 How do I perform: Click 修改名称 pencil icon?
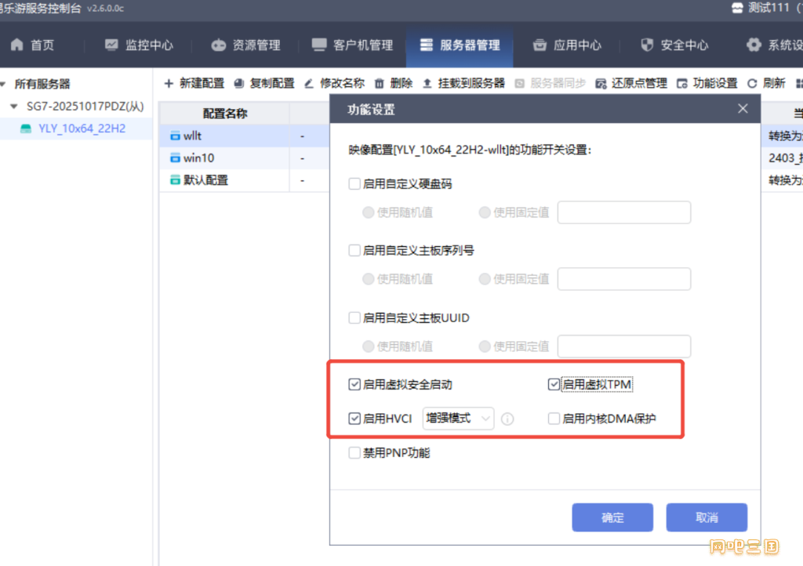(x=309, y=83)
